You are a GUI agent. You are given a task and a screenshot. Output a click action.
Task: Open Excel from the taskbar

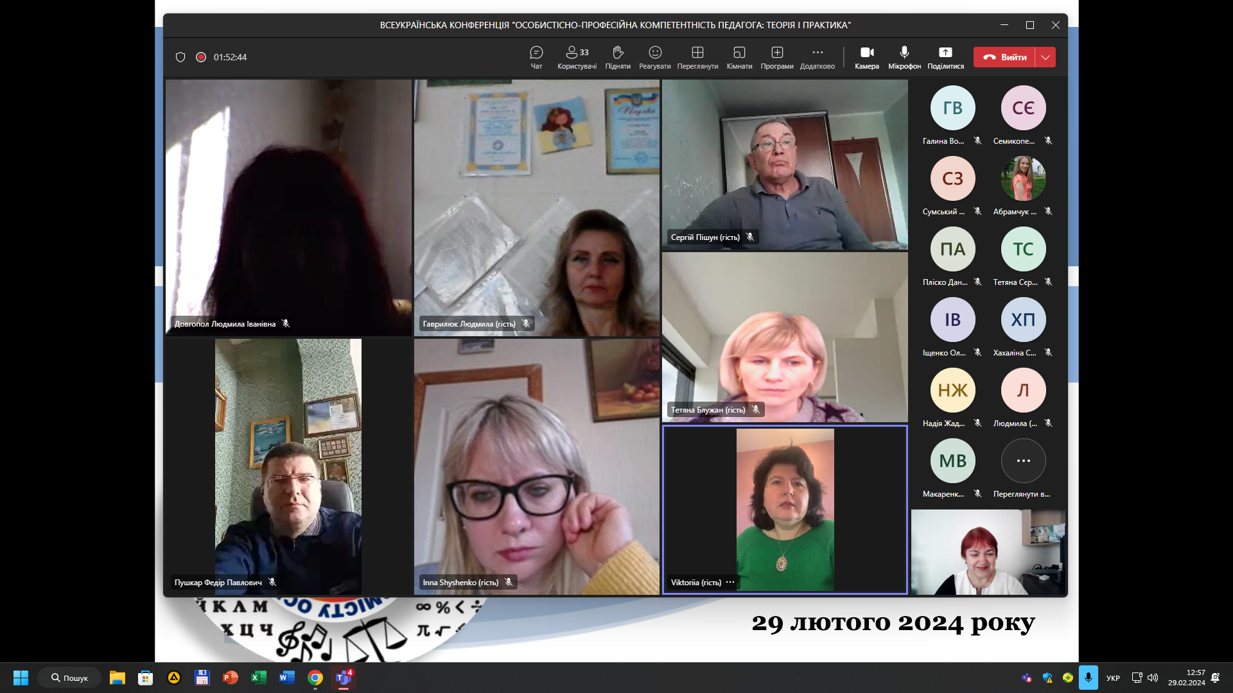coord(258,678)
